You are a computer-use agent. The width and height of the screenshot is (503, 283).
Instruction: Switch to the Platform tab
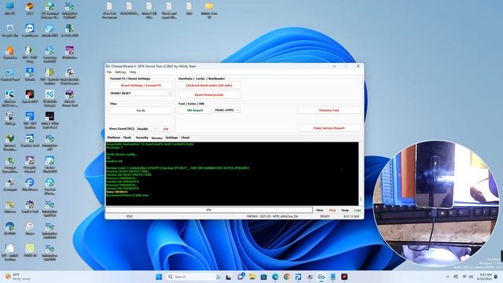tap(113, 138)
